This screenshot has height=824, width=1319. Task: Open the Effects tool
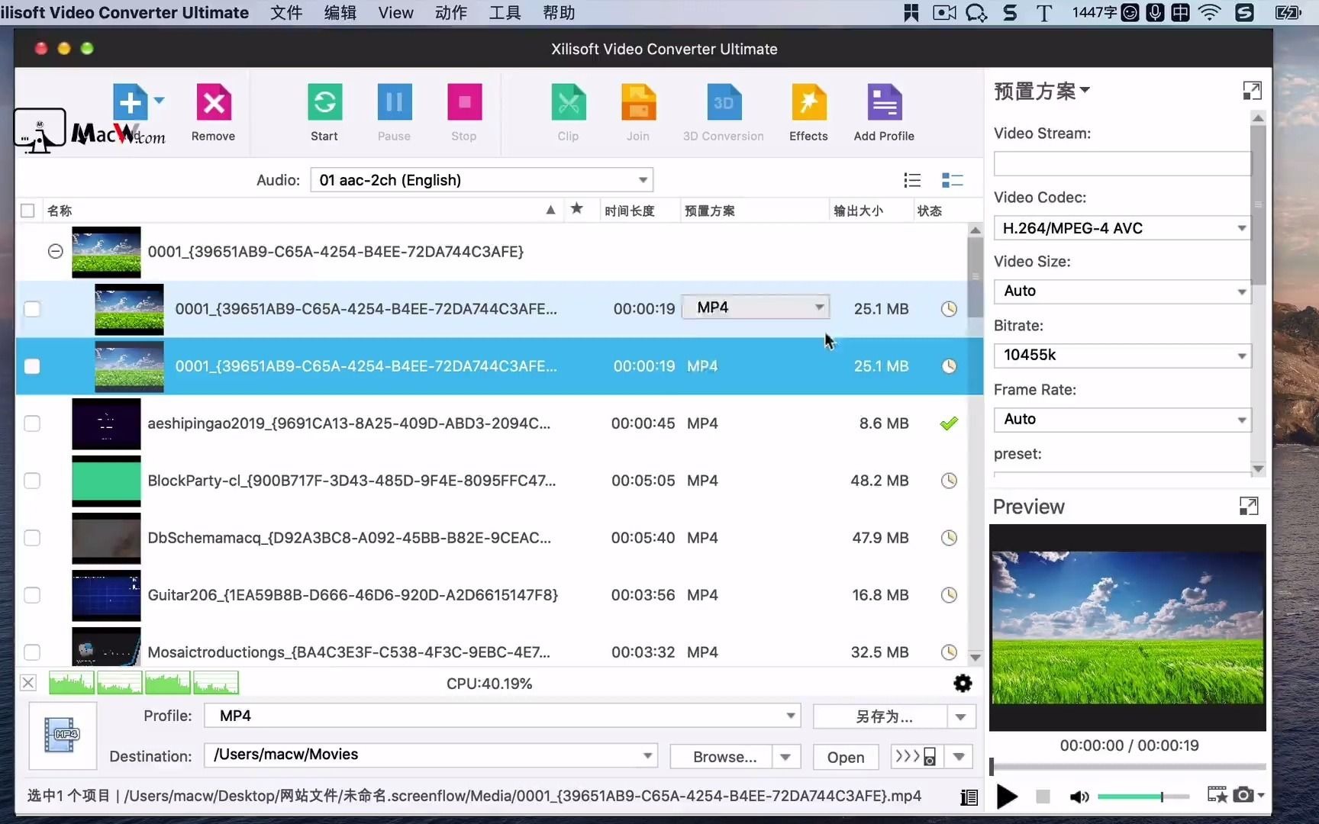tap(808, 102)
